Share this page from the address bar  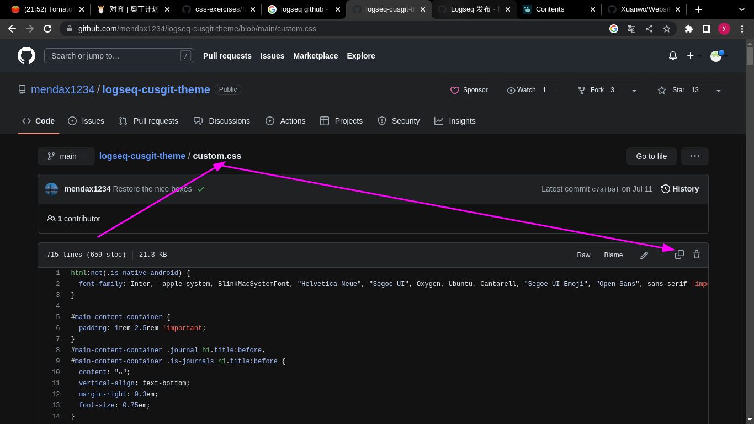[649, 29]
